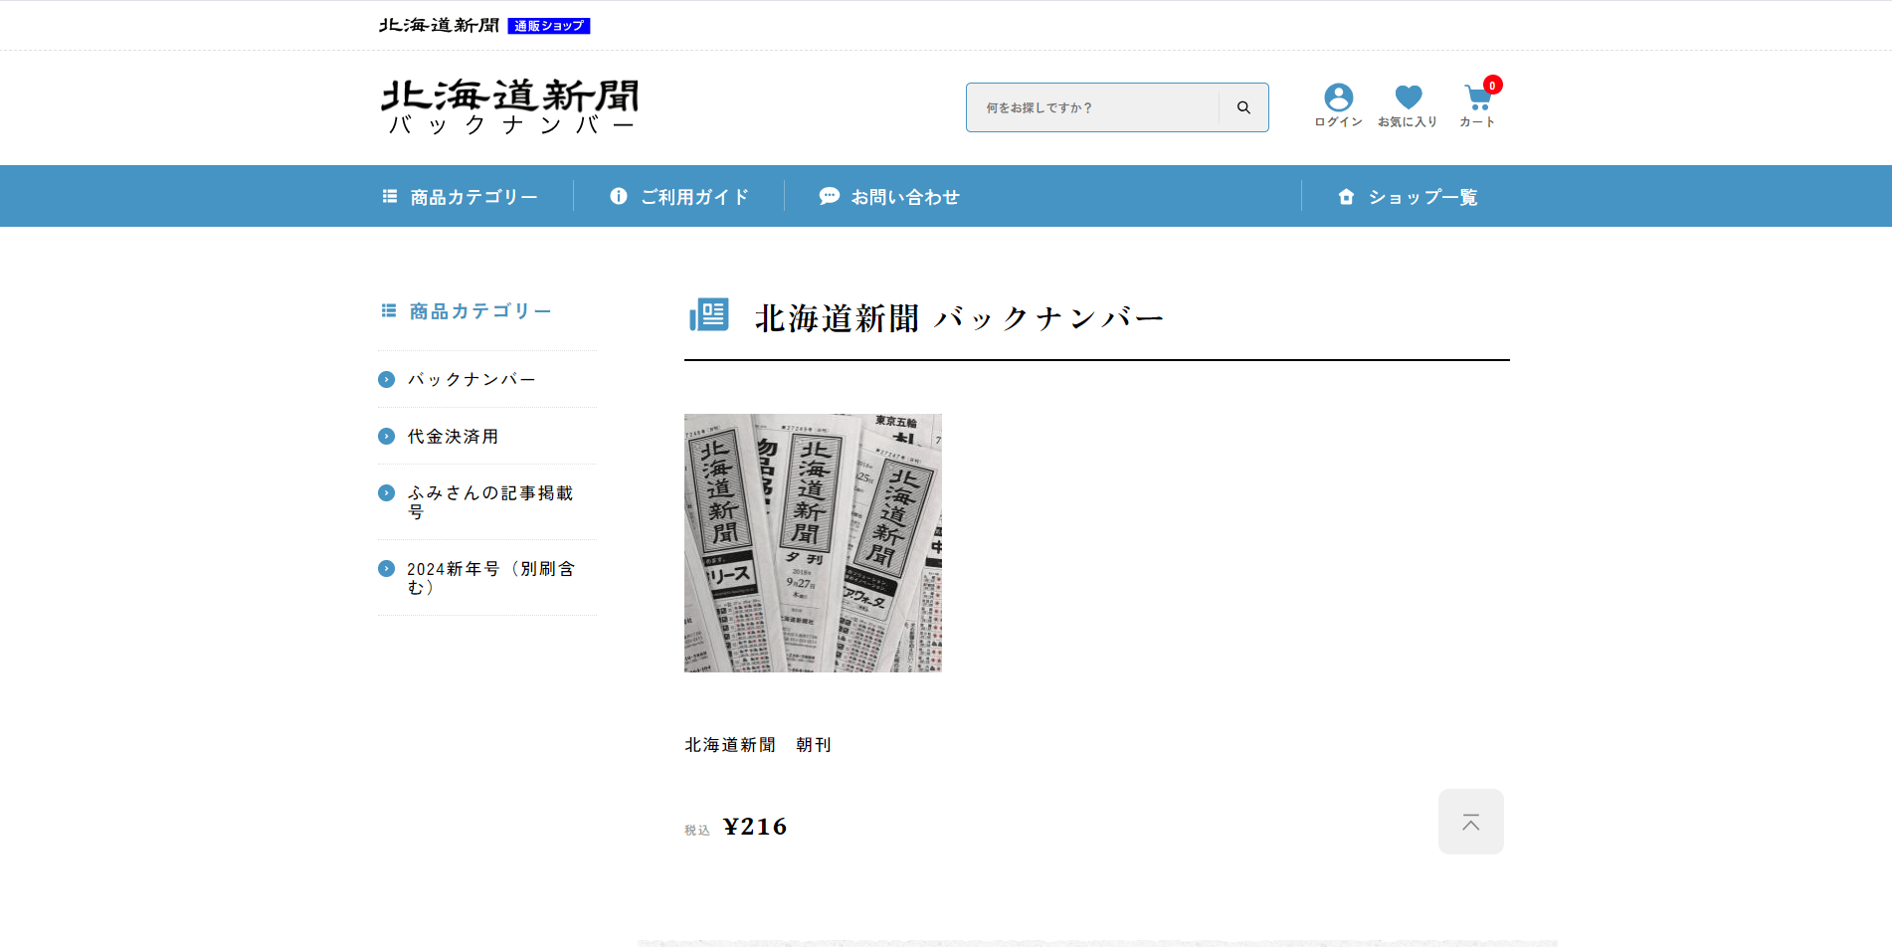Screen dimensions: 1892x947
Task: Click the sidebar 商品カテゴリー heading
Action: (x=480, y=311)
